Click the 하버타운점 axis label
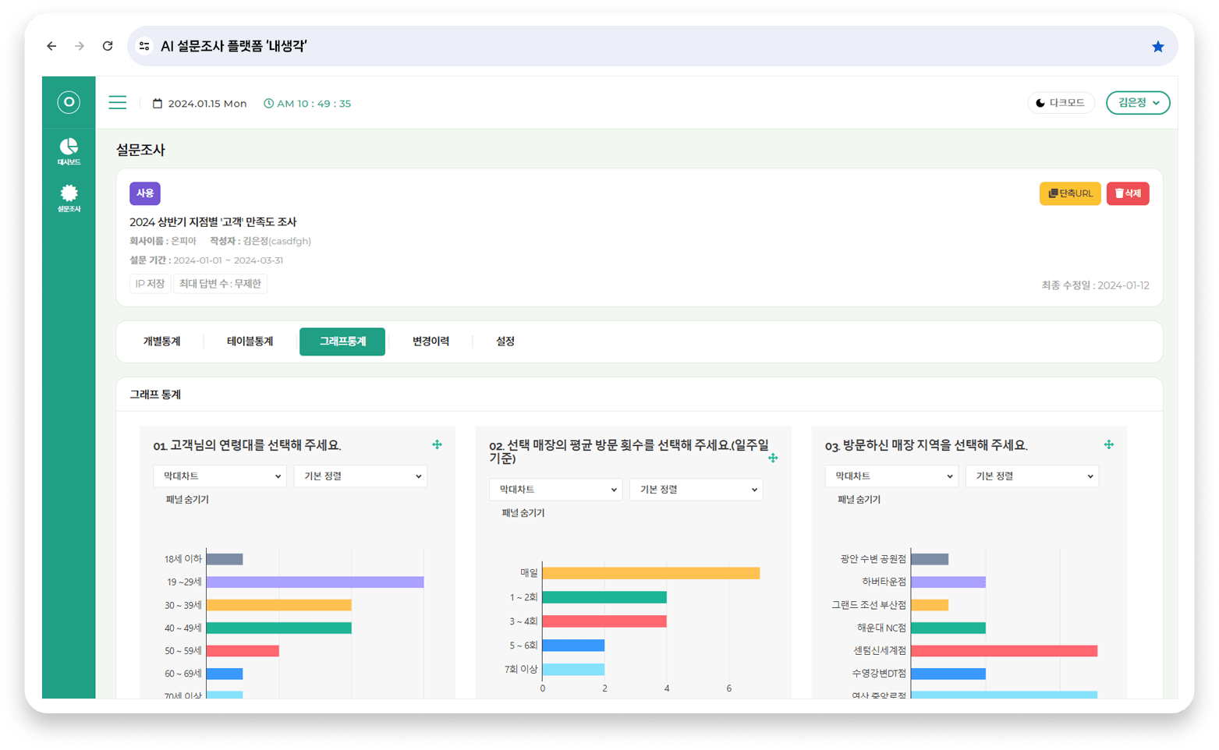This screenshot has width=1219, height=750. [884, 582]
